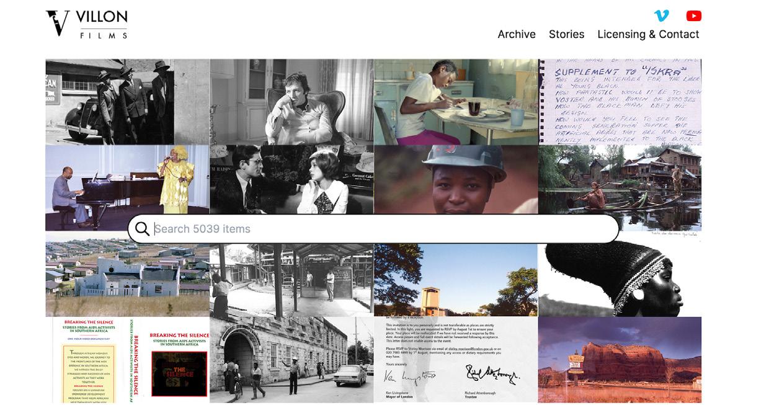The height and width of the screenshot is (405, 769).
Task: Open the handwritten Supplement to ISKRA note
Action: (x=620, y=102)
